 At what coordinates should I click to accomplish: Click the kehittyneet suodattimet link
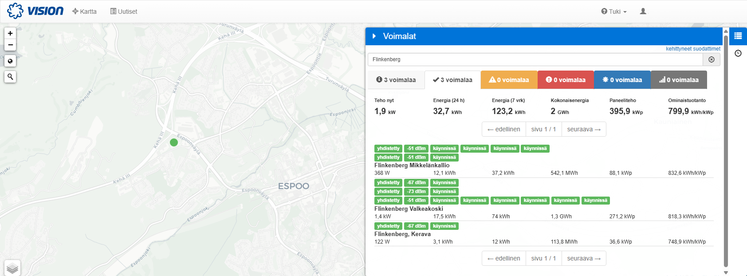tap(693, 49)
